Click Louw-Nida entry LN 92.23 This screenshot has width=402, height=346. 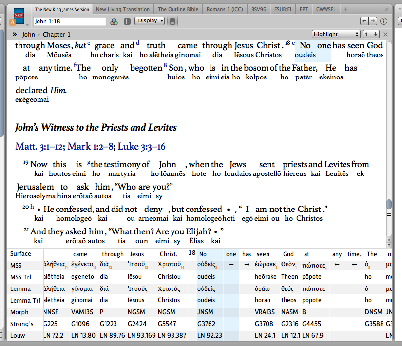tap(210, 335)
